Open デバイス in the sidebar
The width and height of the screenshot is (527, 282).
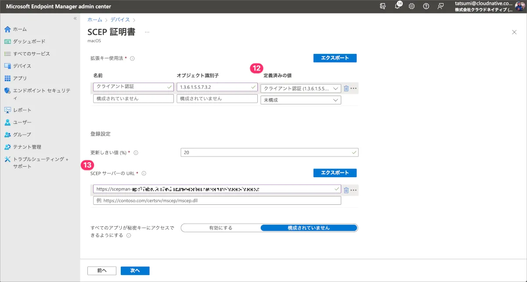tap(22, 66)
